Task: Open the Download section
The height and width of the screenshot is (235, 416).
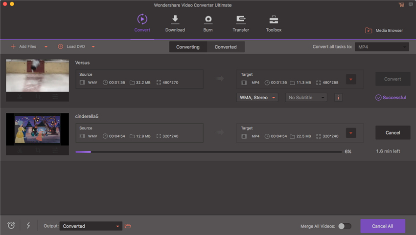Action: [x=175, y=23]
